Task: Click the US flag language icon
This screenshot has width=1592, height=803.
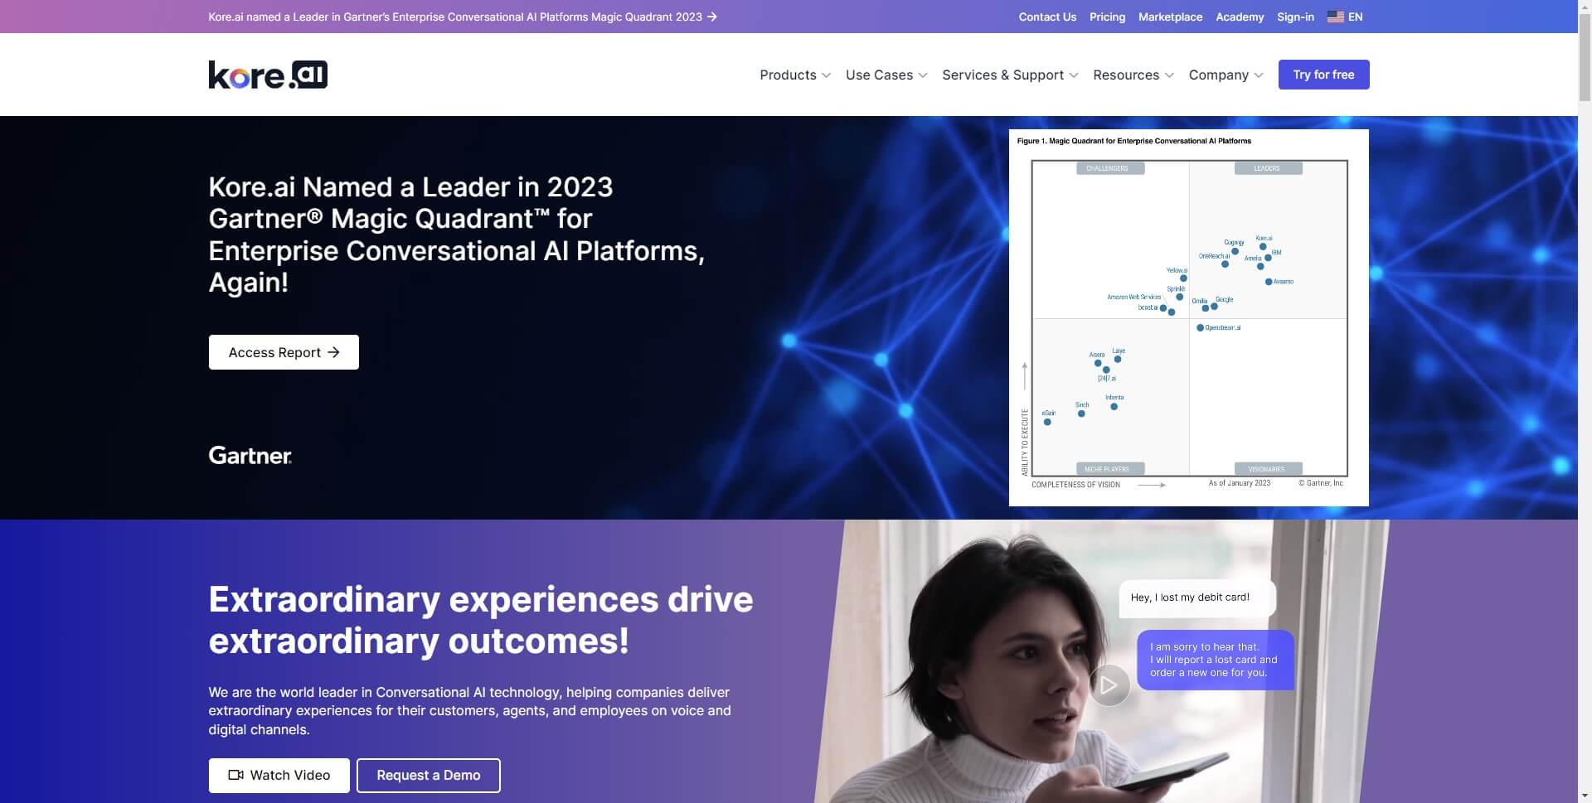Action: click(1335, 17)
